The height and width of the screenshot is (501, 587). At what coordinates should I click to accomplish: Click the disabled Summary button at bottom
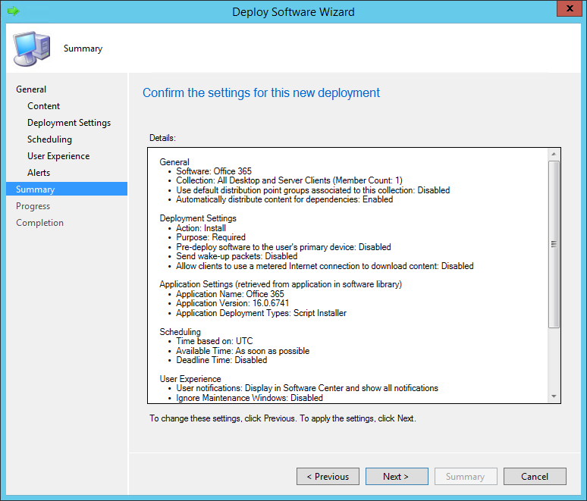click(466, 476)
